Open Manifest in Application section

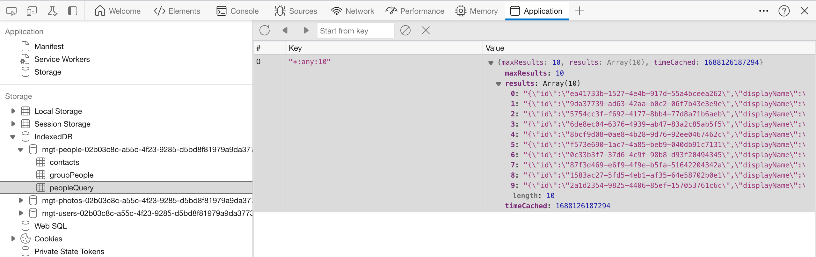49,47
